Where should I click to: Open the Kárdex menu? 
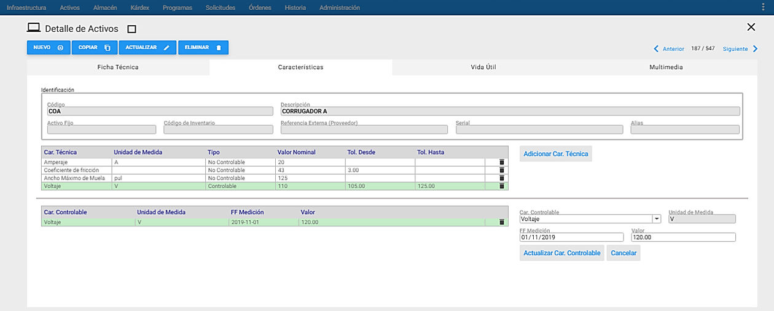coord(140,8)
